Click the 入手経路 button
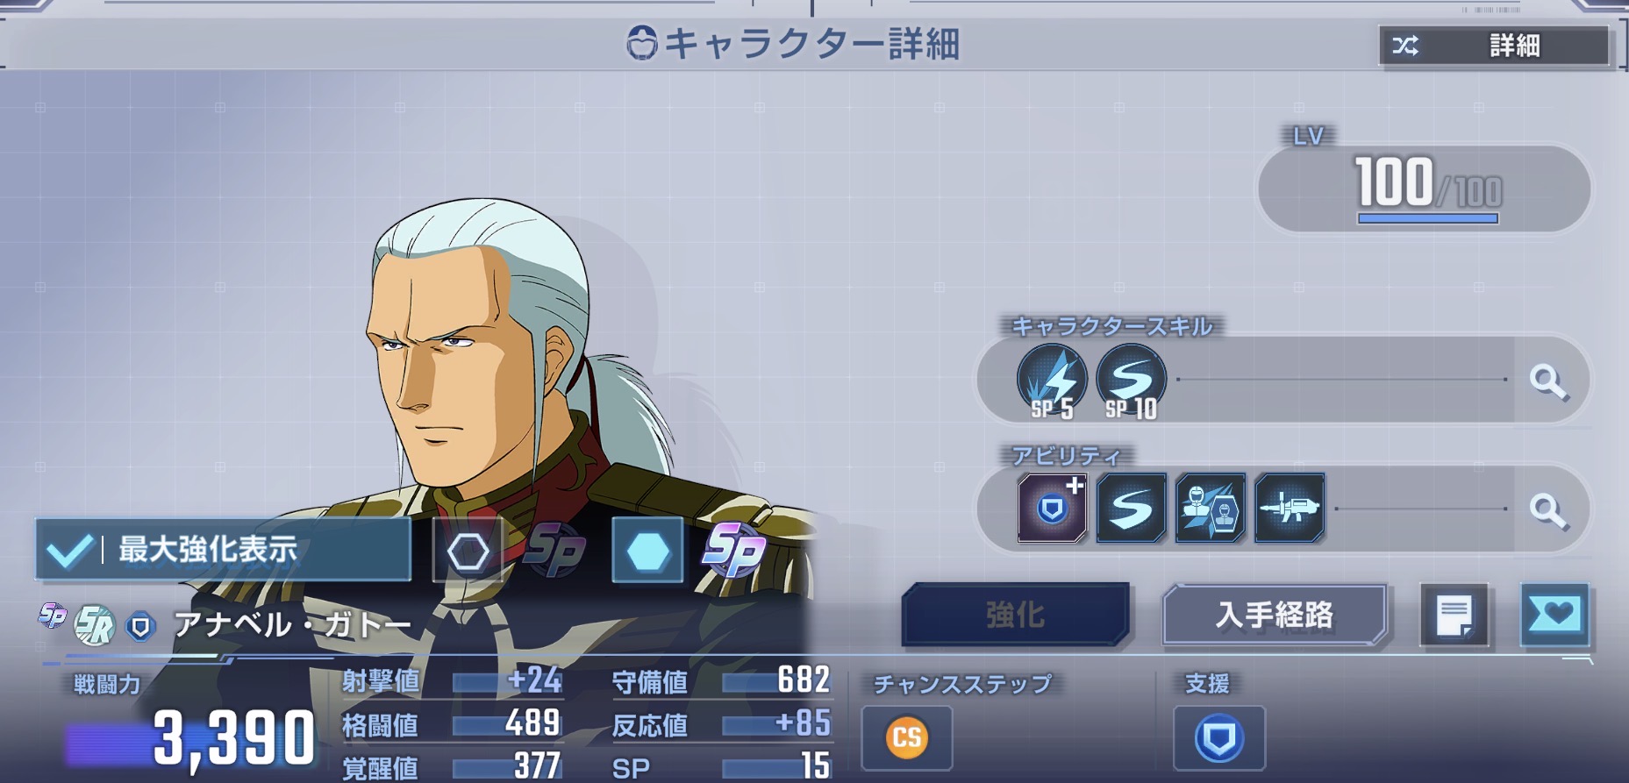 coord(1275,615)
